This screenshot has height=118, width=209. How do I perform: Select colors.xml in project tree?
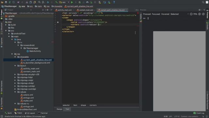coord(28,95)
